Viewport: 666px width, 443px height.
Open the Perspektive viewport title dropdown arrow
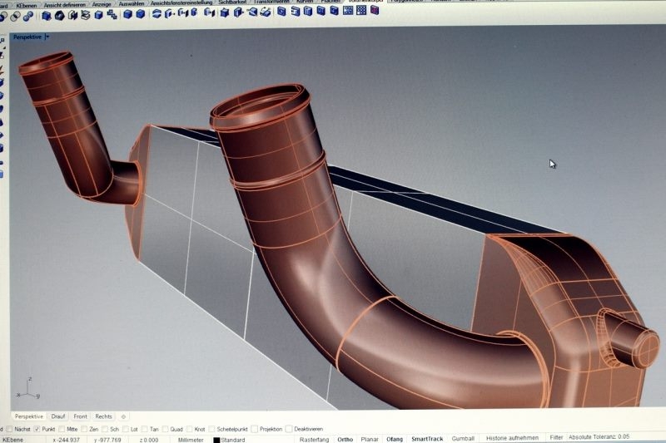(x=47, y=37)
